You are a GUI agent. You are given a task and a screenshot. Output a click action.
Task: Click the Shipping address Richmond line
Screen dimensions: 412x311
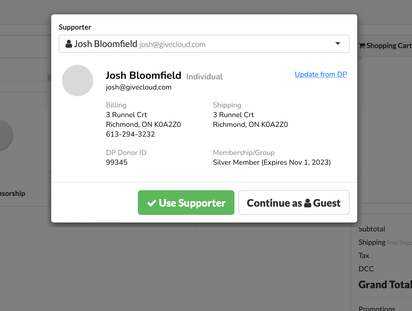(x=250, y=125)
